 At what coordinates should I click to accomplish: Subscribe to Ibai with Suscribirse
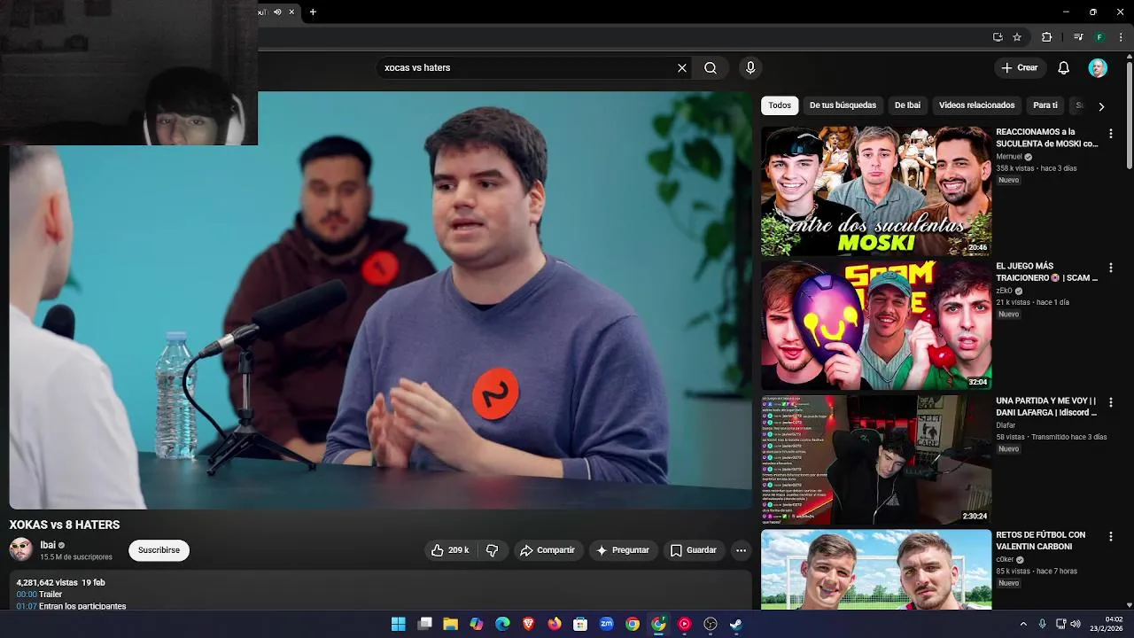(x=159, y=550)
